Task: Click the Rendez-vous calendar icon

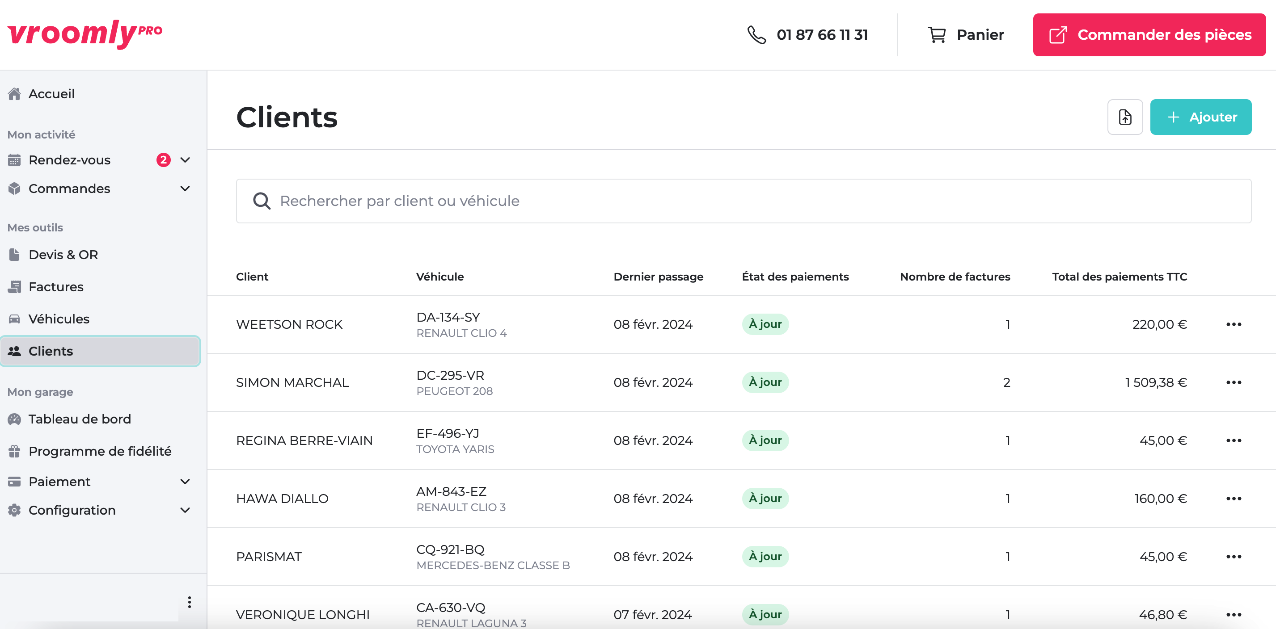Action: click(14, 160)
